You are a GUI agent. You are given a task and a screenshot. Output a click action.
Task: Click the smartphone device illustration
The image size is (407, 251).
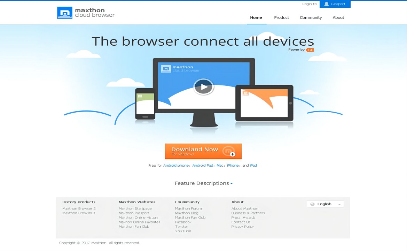click(145, 104)
